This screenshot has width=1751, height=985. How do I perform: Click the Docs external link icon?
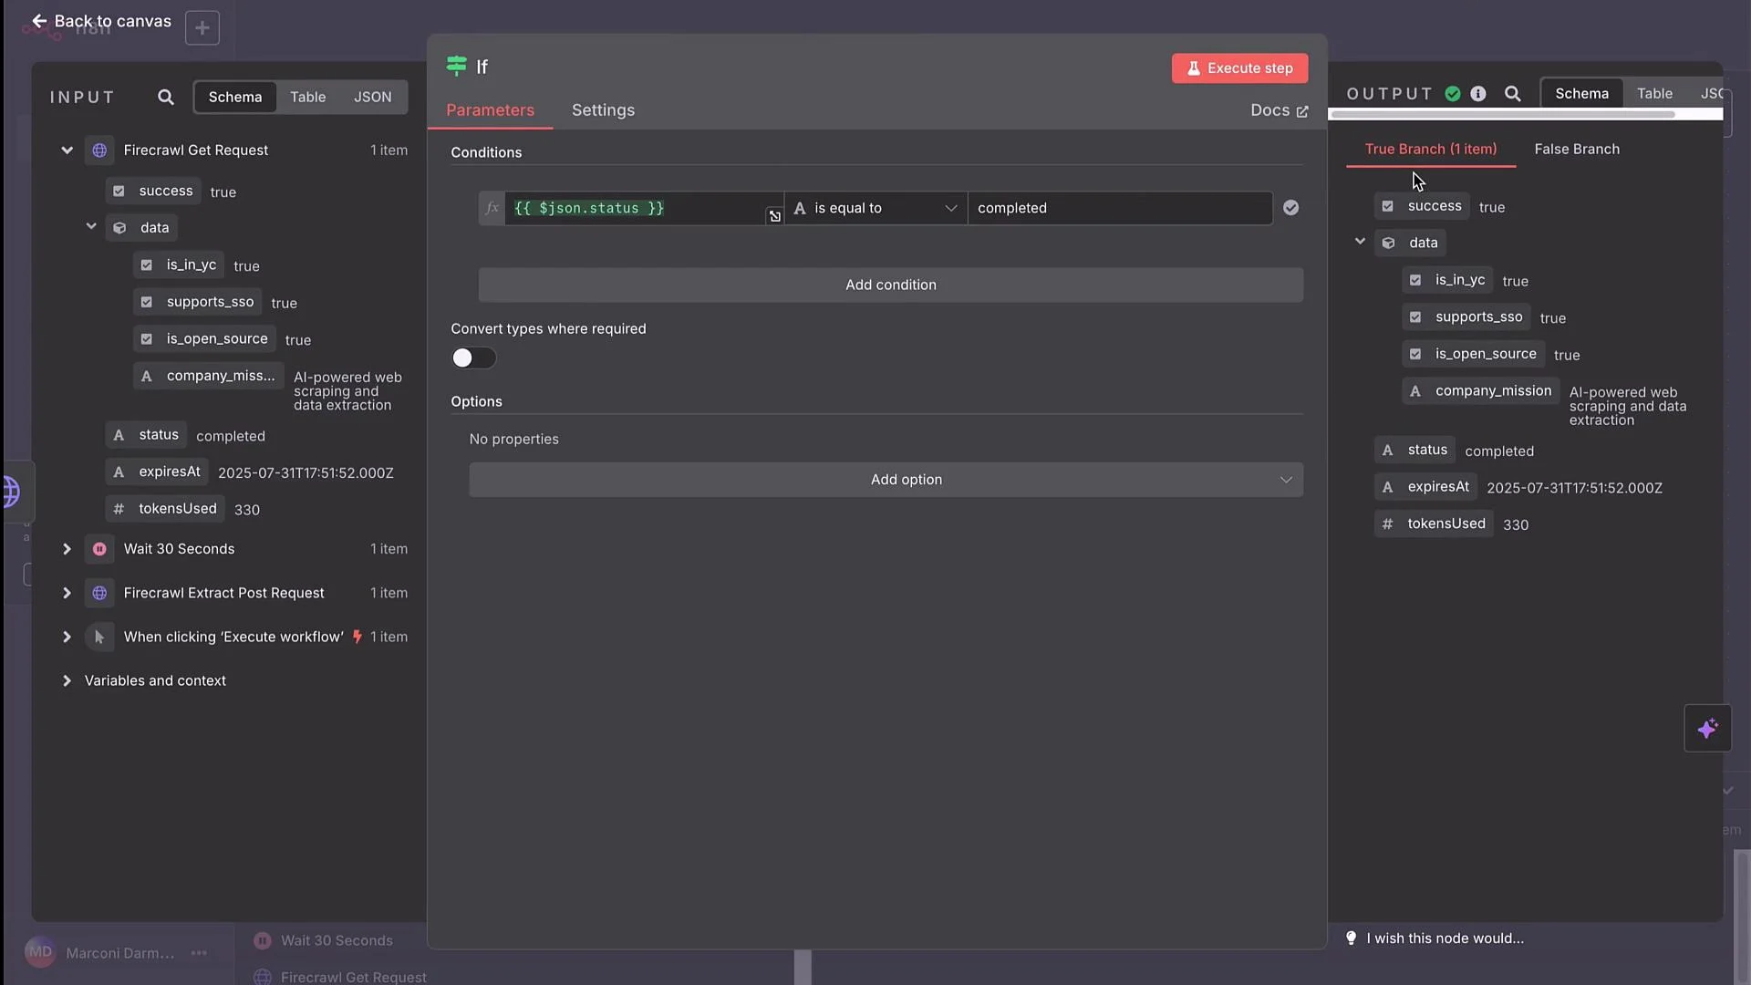(1302, 111)
